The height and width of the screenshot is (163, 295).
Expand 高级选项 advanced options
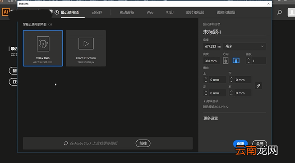tap(211, 101)
